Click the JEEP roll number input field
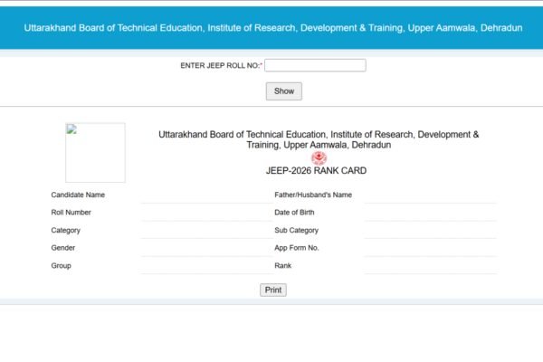The image size is (543, 362). click(315, 65)
